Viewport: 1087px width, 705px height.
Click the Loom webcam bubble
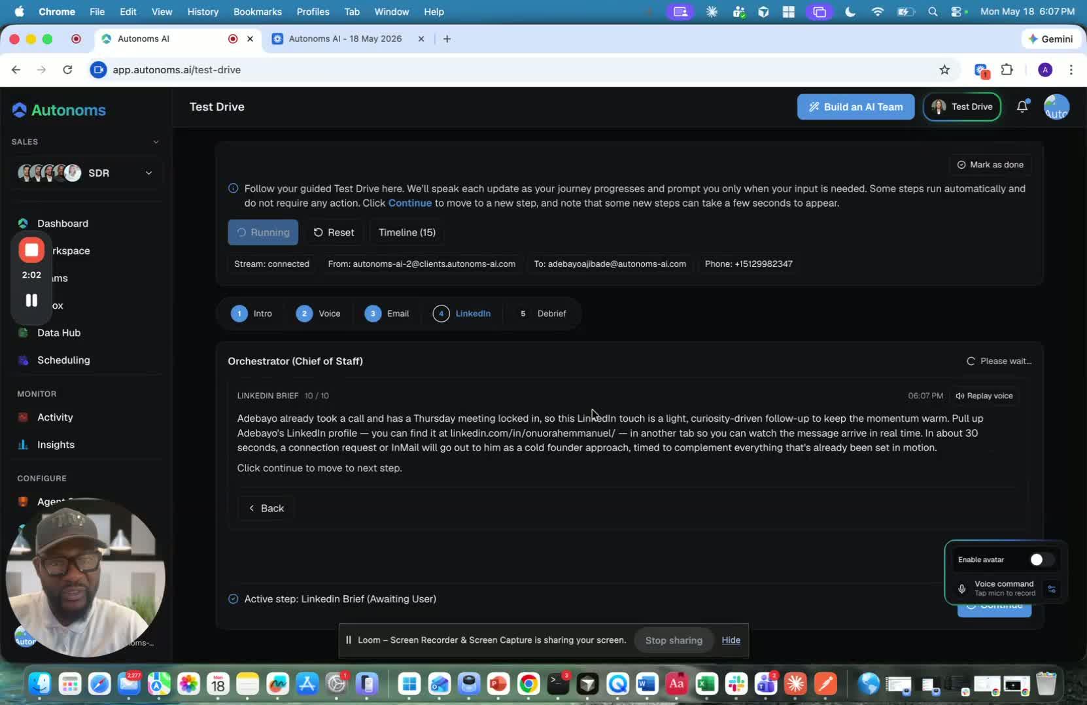86,577
